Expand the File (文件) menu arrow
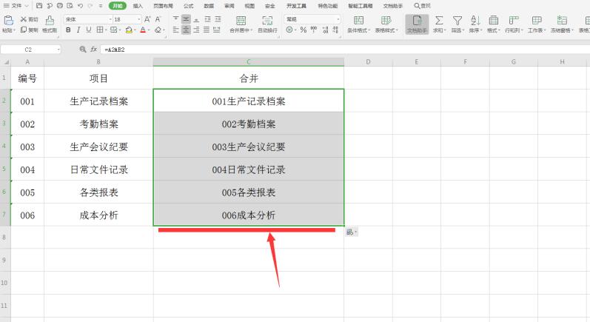Image resolution: width=590 pixels, height=322 pixels. coord(27,6)
